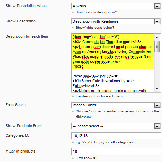
Task: Click the Qty of products input field
Action: click(116, 152)
